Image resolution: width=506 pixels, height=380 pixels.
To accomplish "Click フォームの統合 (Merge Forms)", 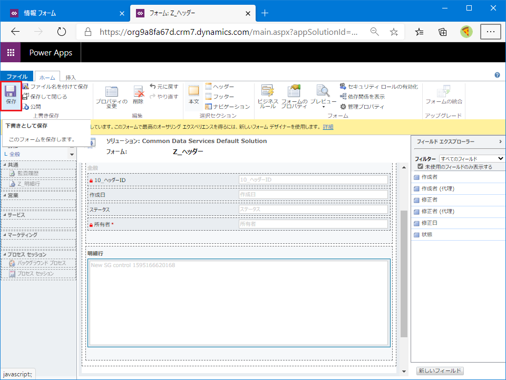I will 444,95.
